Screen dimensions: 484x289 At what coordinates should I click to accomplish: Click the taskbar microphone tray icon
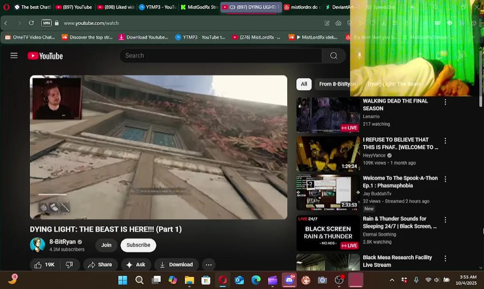pos(416,280)
